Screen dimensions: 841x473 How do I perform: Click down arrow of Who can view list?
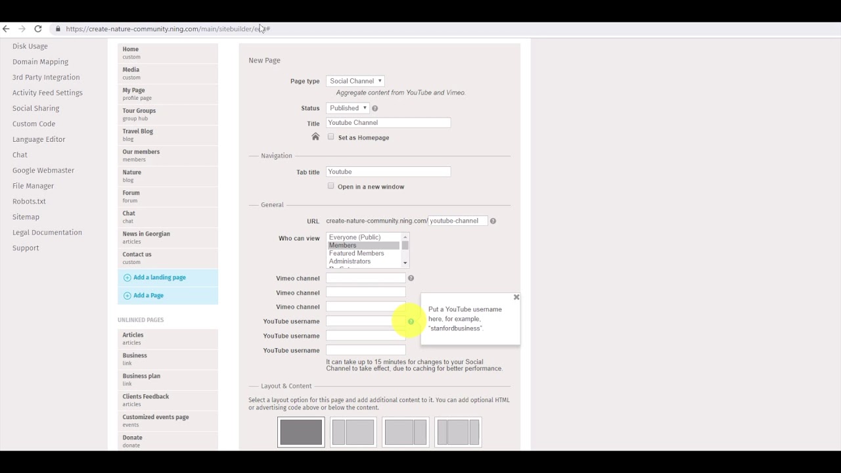point(405,263)
